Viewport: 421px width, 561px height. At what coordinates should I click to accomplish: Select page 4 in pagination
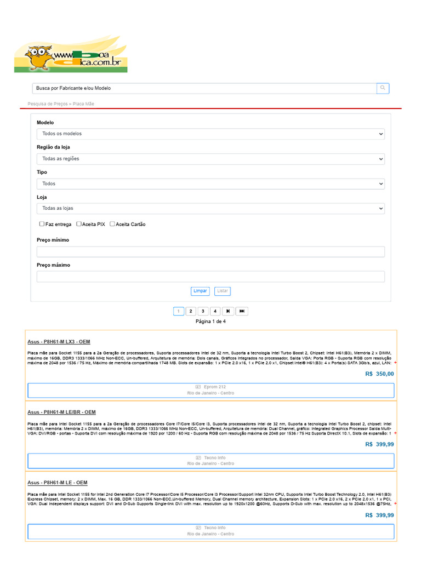pyautogui.click(x=215, y=311)
